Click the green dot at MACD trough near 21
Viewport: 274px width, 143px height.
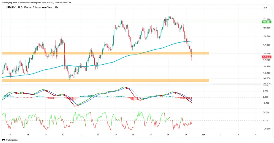click(x=80, y=105)
